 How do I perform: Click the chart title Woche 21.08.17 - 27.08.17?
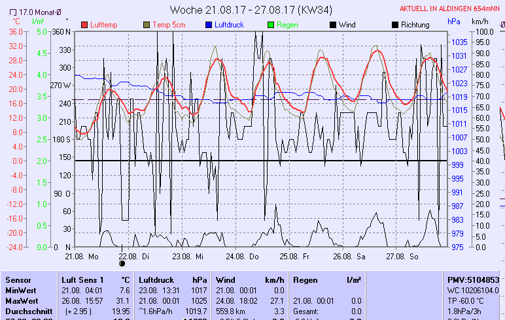251,10
